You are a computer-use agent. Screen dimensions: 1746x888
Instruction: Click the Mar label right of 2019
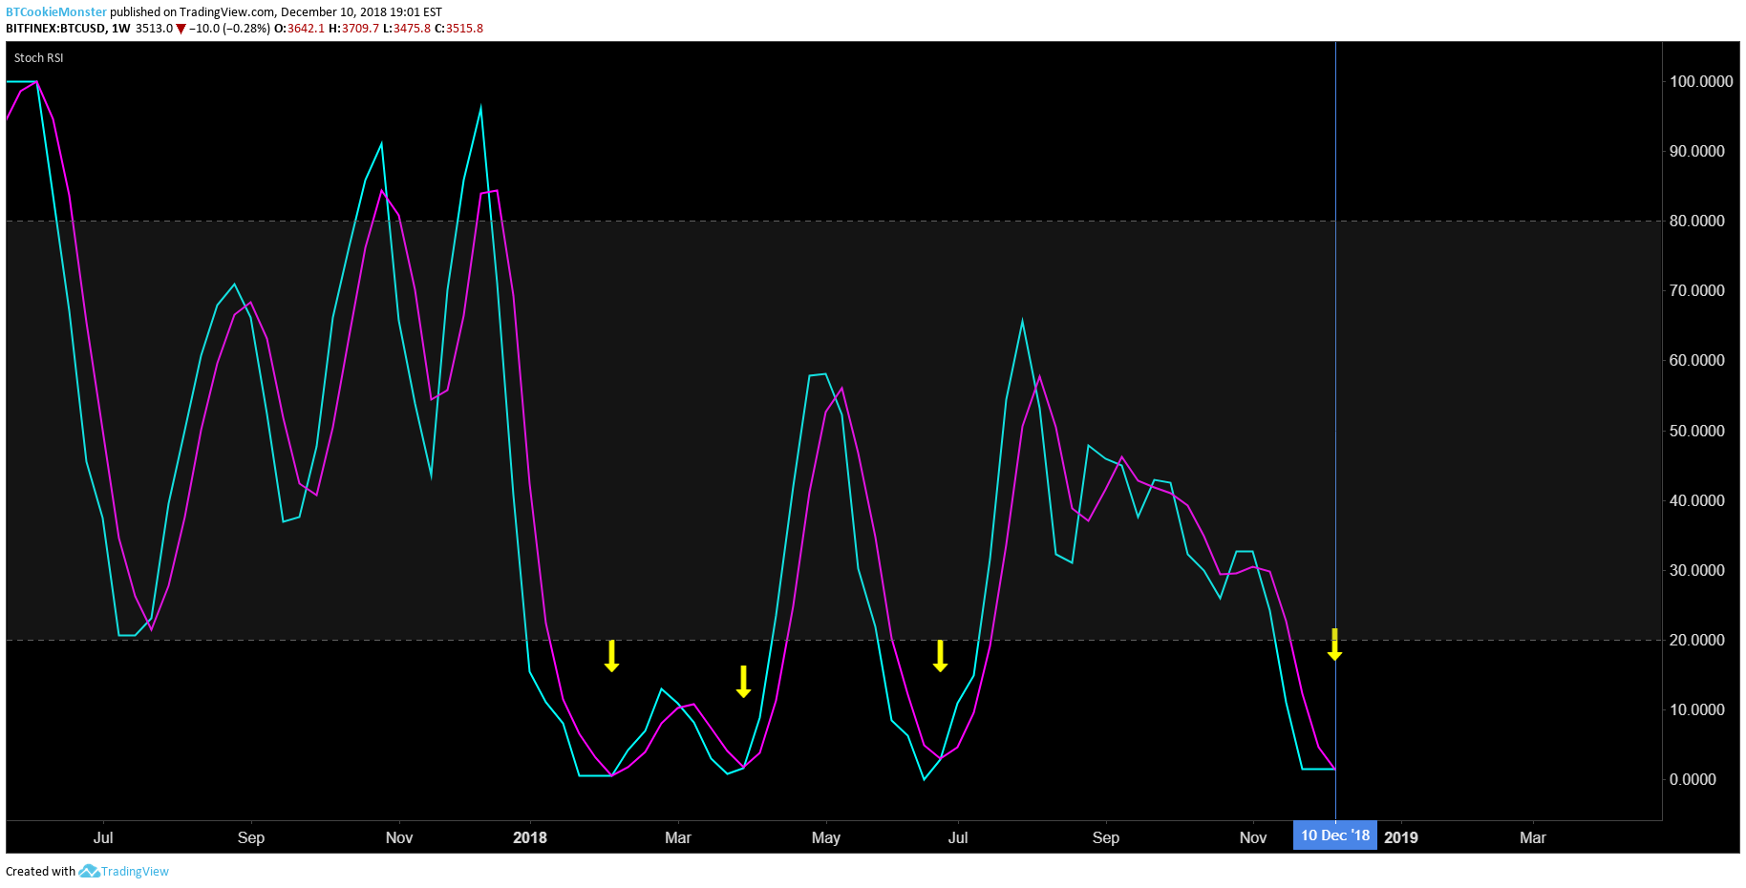coord(1533,837)
